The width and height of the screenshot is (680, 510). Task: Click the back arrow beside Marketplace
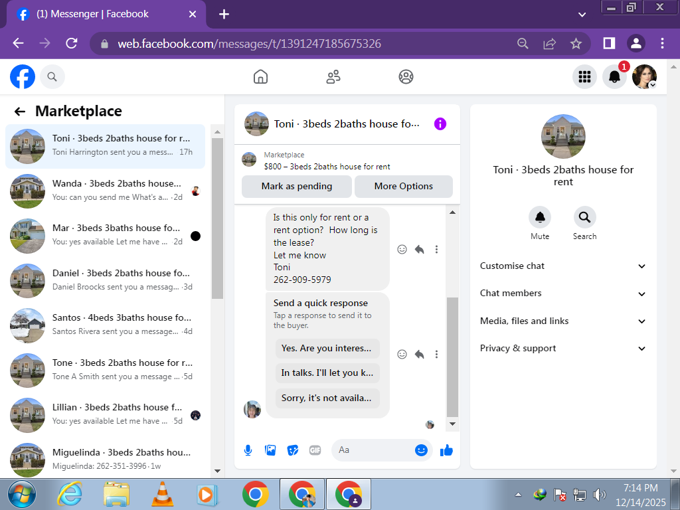(20, 112)
